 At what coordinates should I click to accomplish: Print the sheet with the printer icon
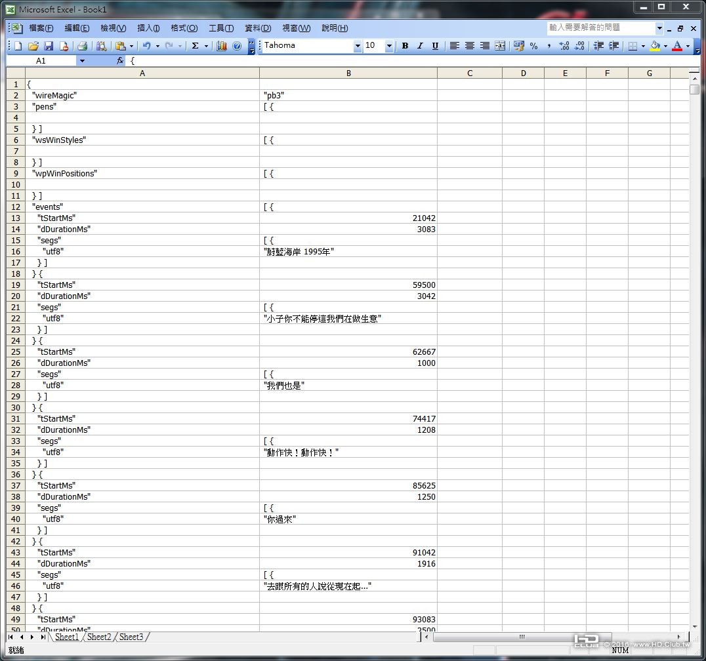(82, 46)
